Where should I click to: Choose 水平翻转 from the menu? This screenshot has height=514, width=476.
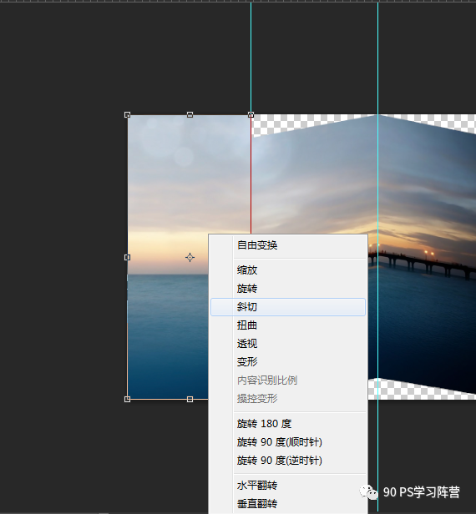point(288,485)
